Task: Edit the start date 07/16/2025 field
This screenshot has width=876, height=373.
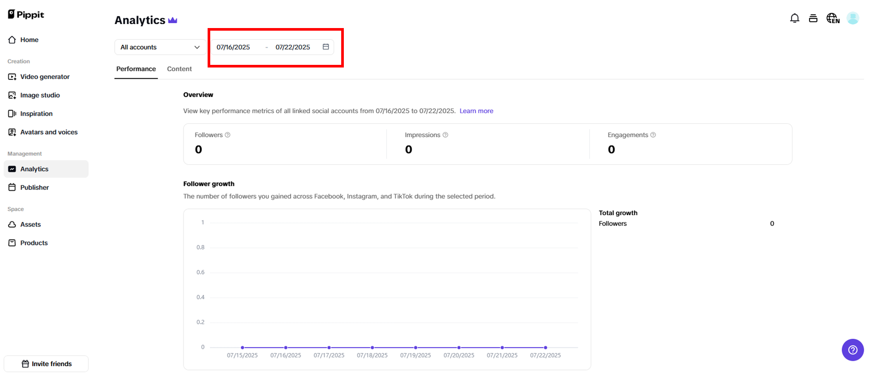Action: (x=233, y=47)
